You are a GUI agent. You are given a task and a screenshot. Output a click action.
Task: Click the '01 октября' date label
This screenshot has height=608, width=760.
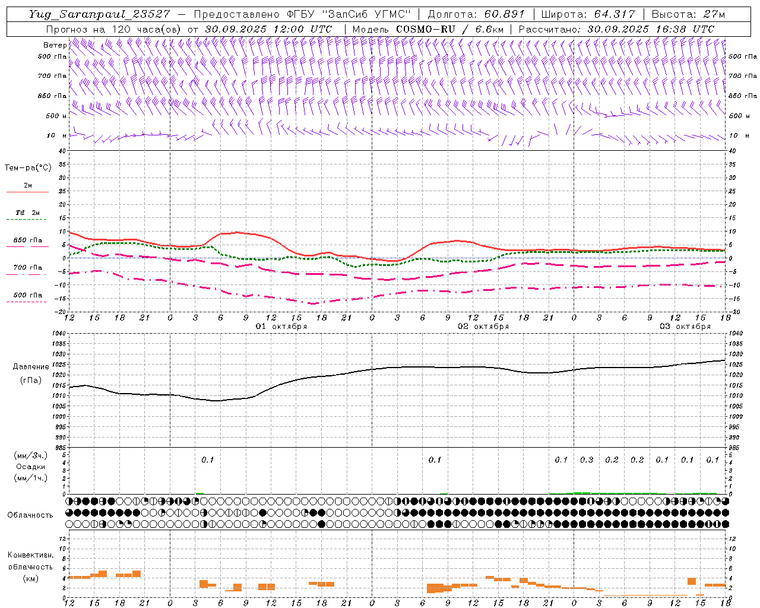pyautogui.click(x=281, y=327)
